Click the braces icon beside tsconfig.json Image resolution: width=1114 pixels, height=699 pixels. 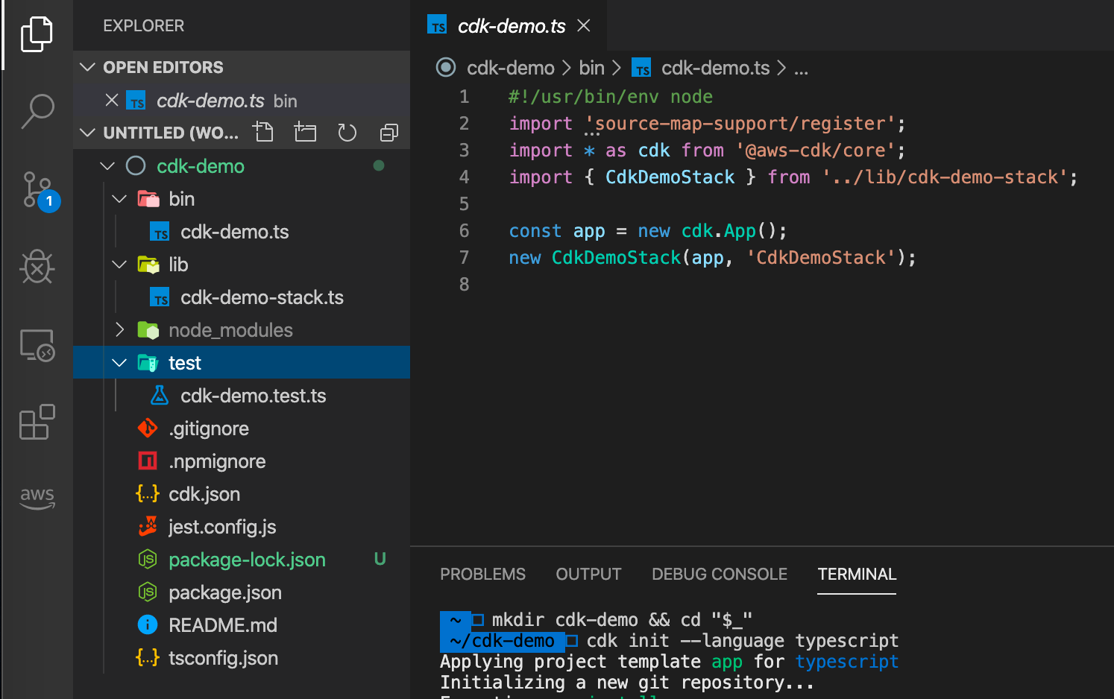[x=148, y=657]
